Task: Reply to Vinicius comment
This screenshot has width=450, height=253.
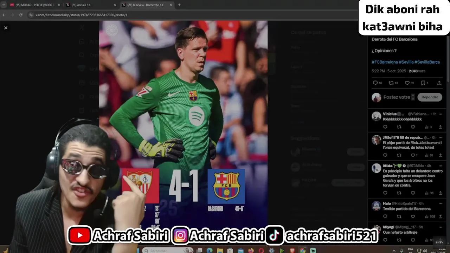Action: click(385, 127)
